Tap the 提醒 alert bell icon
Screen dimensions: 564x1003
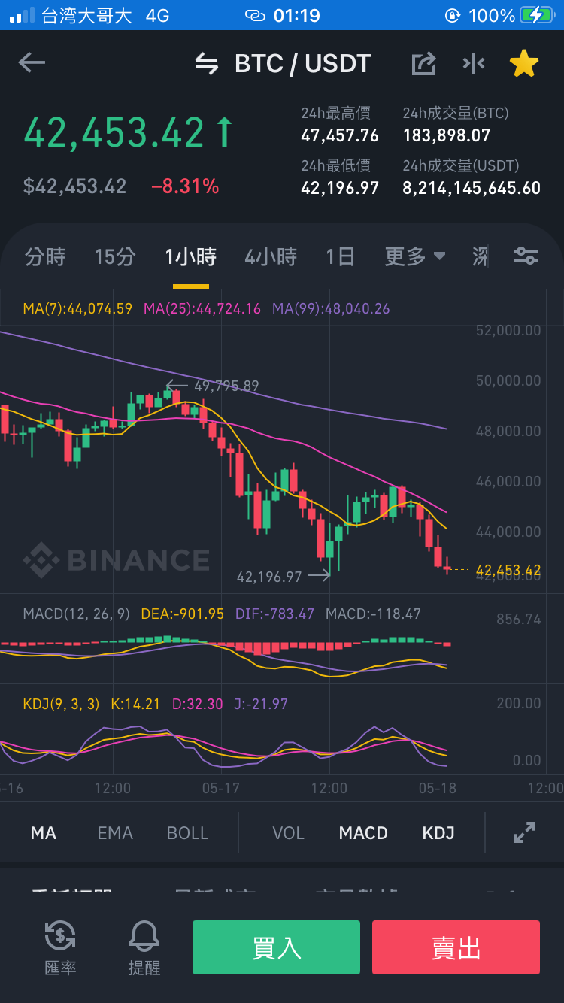point(144,947)
